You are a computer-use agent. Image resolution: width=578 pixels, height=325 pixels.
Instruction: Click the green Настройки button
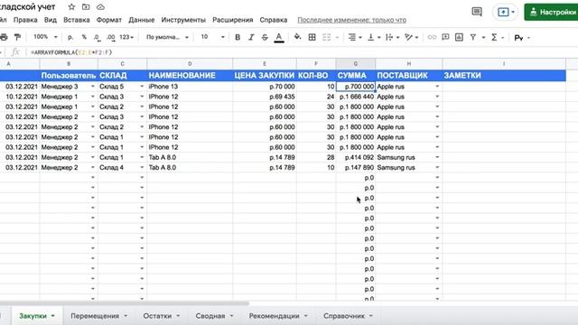point(551,12)
